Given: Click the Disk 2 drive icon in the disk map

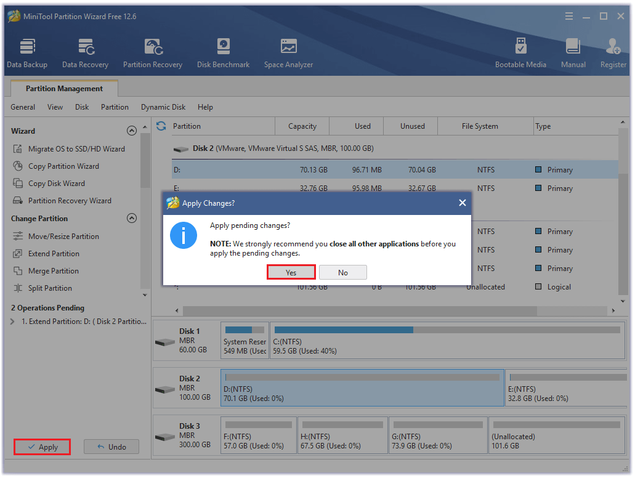Looking at the screenshot, I should coord(165,390).
